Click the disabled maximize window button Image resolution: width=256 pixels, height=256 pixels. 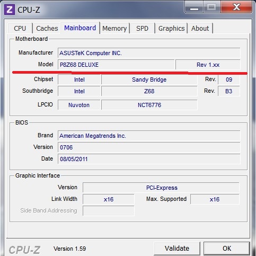click(211, 7)
